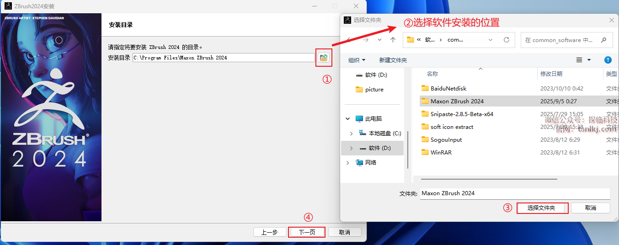Collapse 此电脑 tree node
This screenshot has width=619, height=245.
point(348,119)
